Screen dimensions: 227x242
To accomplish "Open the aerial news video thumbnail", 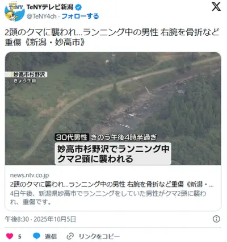I will click(x=113, y=109).
